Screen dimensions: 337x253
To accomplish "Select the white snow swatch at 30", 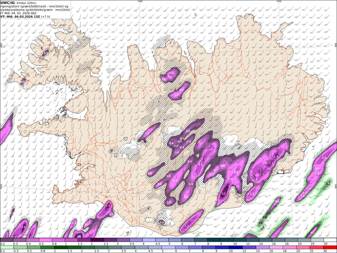I will click(330, 240).
